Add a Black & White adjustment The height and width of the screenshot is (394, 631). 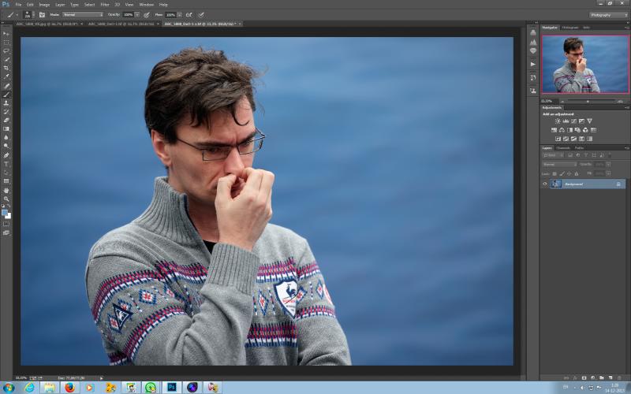click(569, 130)
